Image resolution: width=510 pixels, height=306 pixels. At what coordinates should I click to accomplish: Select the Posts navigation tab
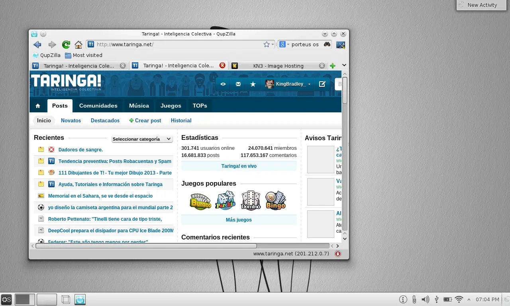(x=60, y=106)
